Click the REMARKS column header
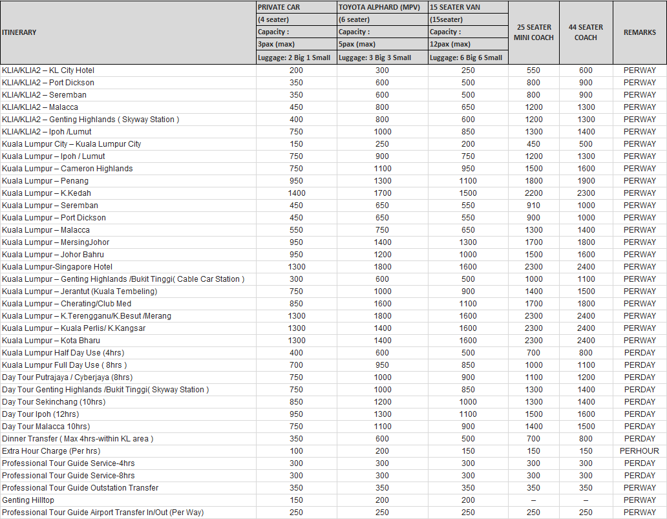The image size is (667, 519). 640,32
